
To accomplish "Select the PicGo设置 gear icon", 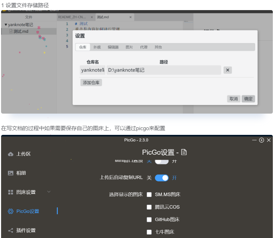I will pos(10,211).
